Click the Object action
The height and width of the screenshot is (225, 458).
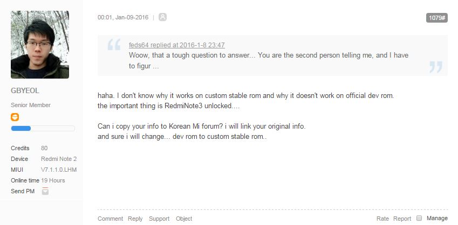pos(184,219)
